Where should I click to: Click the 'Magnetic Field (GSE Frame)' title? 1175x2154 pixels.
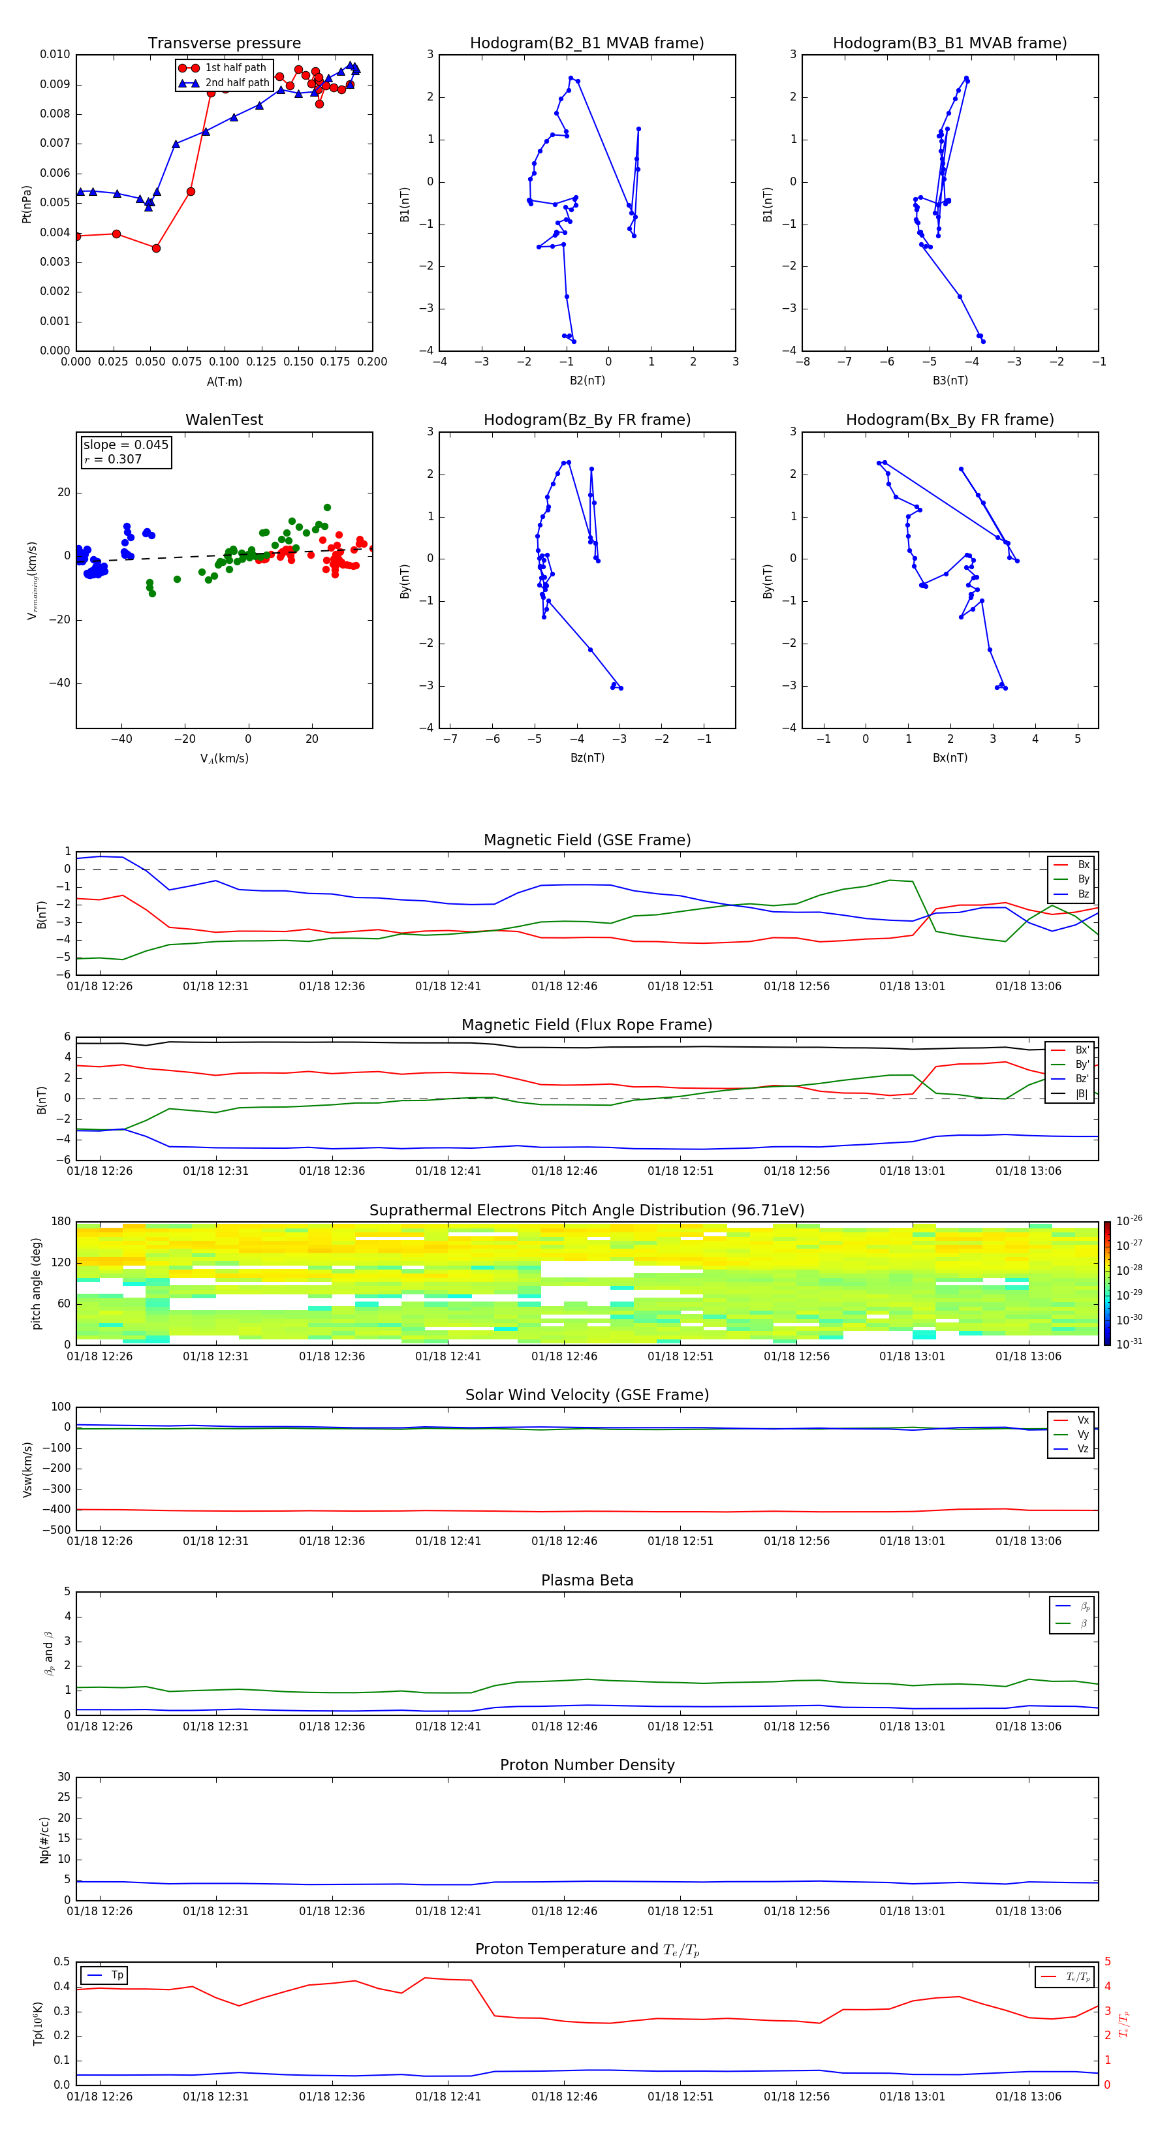pos(587,840)
